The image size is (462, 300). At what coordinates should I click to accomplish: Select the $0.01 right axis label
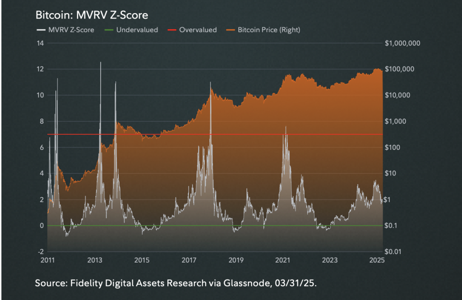[x=393, y=251]
